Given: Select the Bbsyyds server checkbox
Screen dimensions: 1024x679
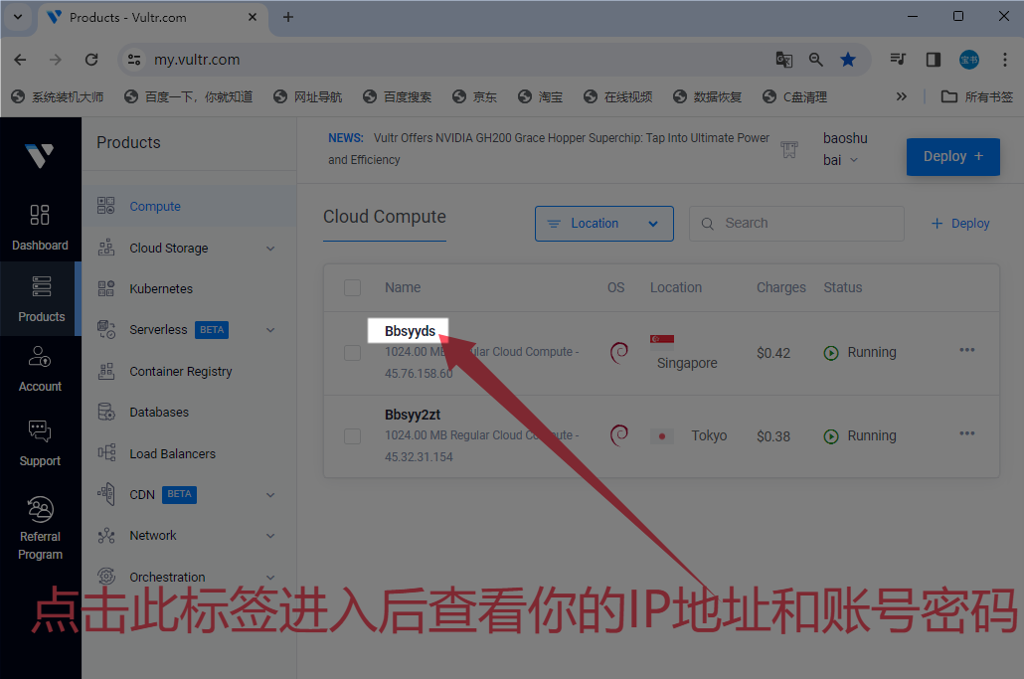Looking at the screenshot, I should (352, 352).
